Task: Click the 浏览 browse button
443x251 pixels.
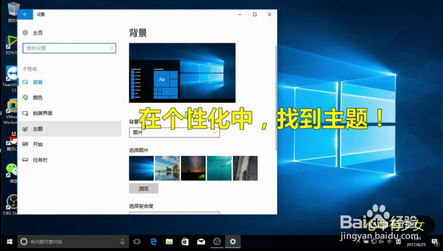Action: pyautogui.click(x=144, y=188)
